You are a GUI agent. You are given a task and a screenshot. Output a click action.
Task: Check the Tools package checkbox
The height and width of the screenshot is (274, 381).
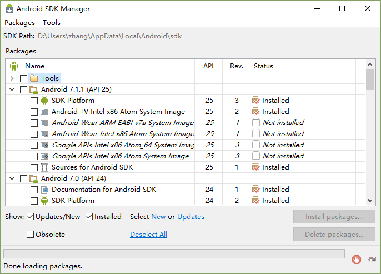(23, 78)
